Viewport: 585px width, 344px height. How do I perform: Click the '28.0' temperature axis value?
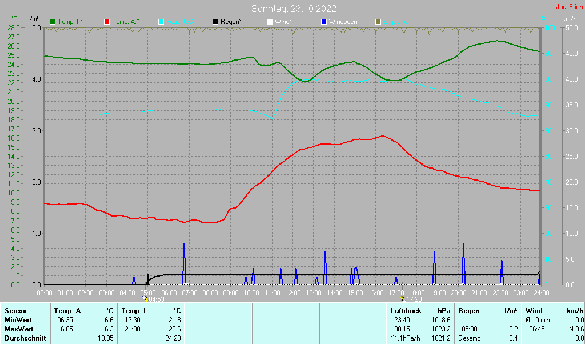14,27
